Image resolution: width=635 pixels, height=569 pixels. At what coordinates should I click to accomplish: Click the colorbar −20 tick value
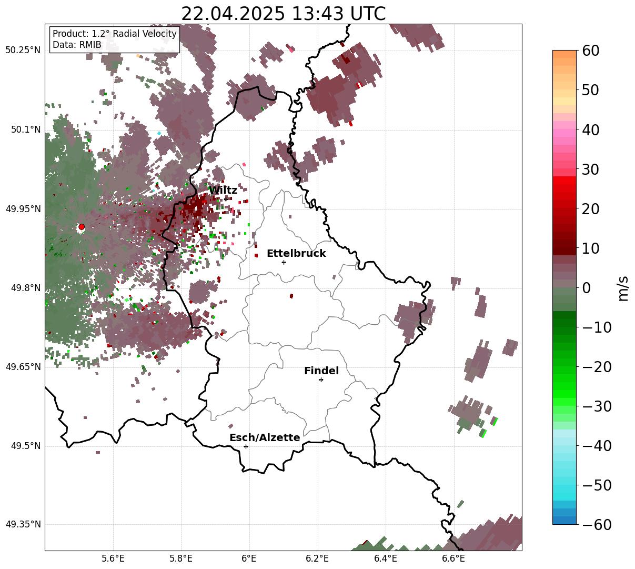(597, 366)
